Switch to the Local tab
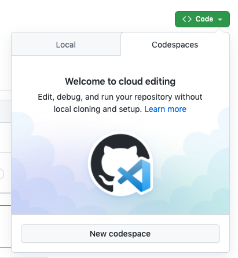This screenshot has width=238, height=258. [66, 44]
